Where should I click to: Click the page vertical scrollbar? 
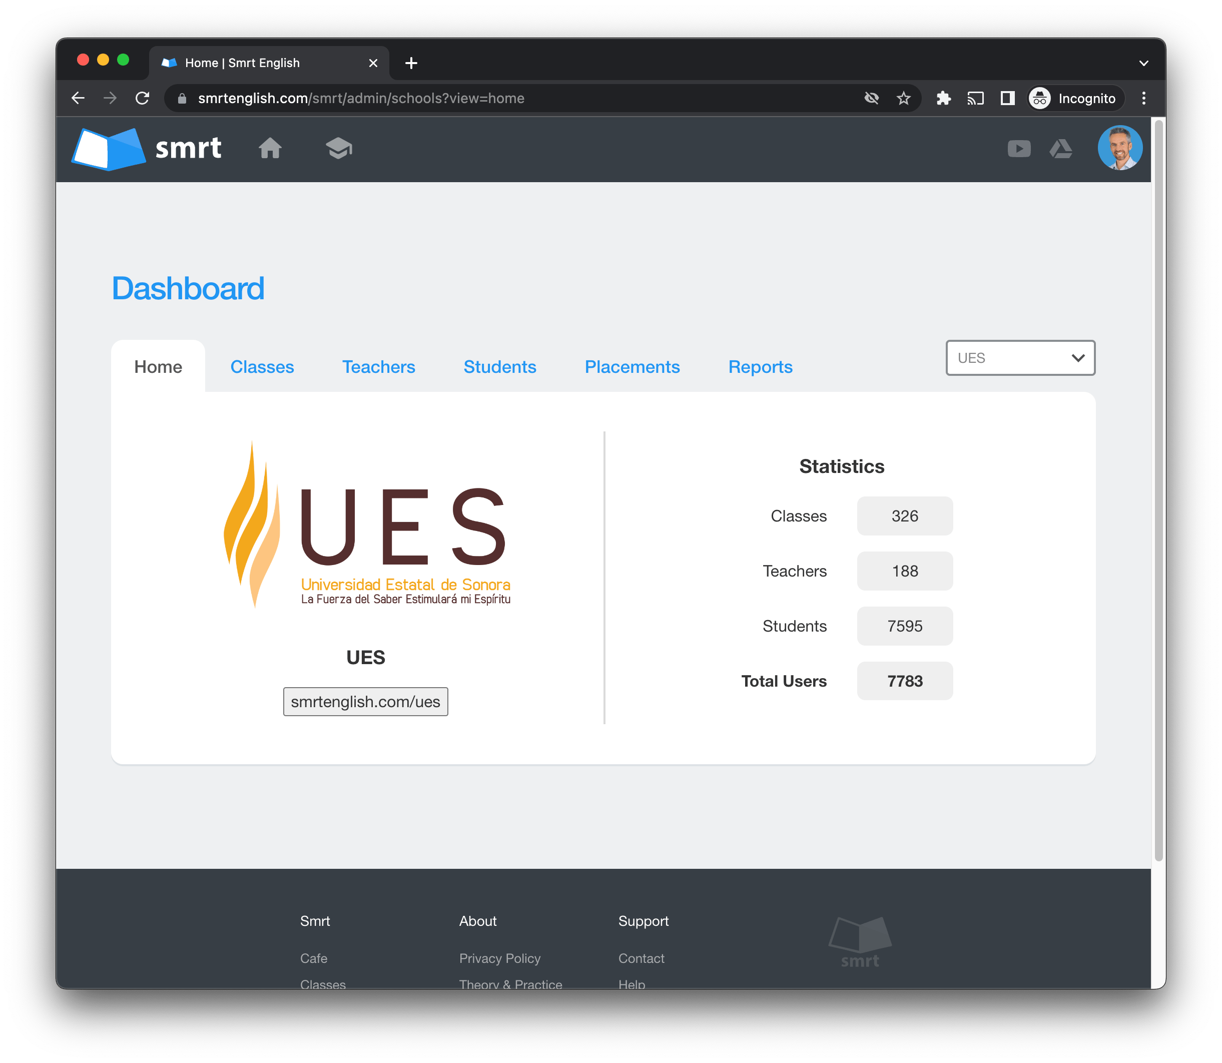click(x=1158, y=486)
